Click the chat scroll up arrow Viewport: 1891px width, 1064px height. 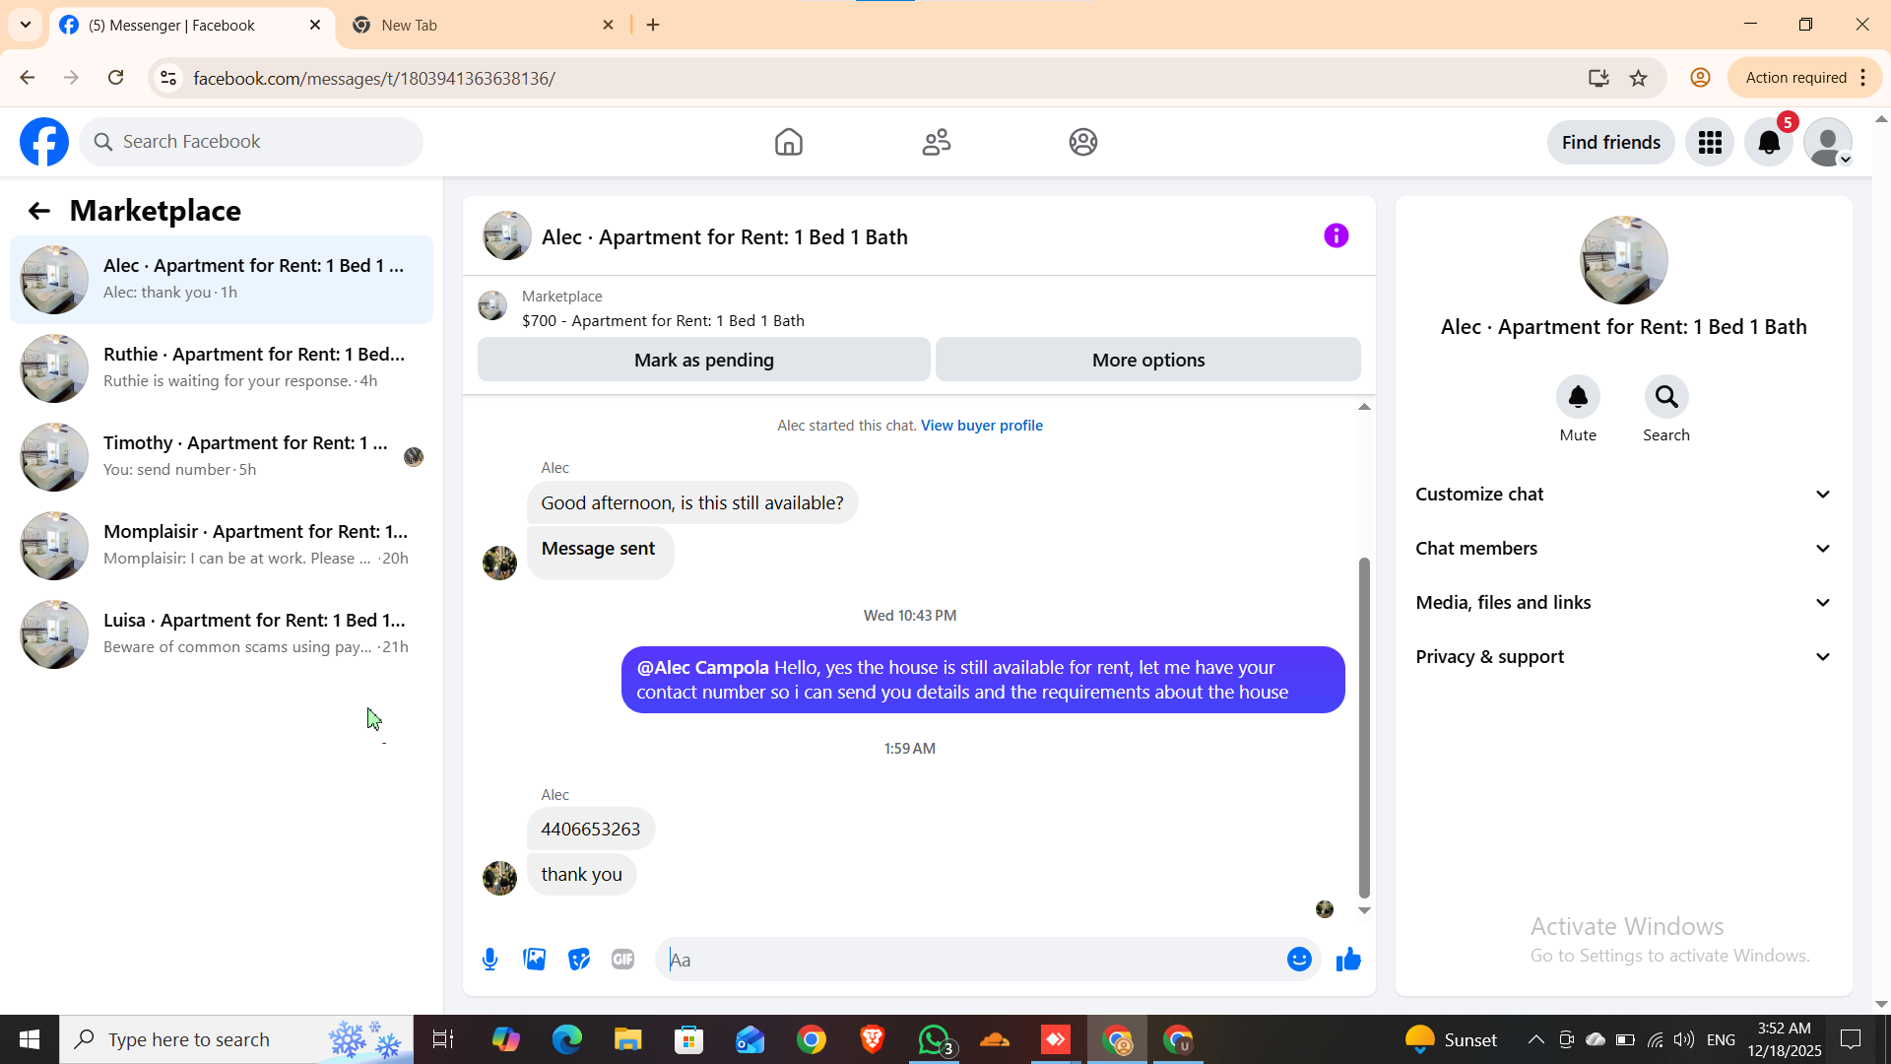point(1364,407)
